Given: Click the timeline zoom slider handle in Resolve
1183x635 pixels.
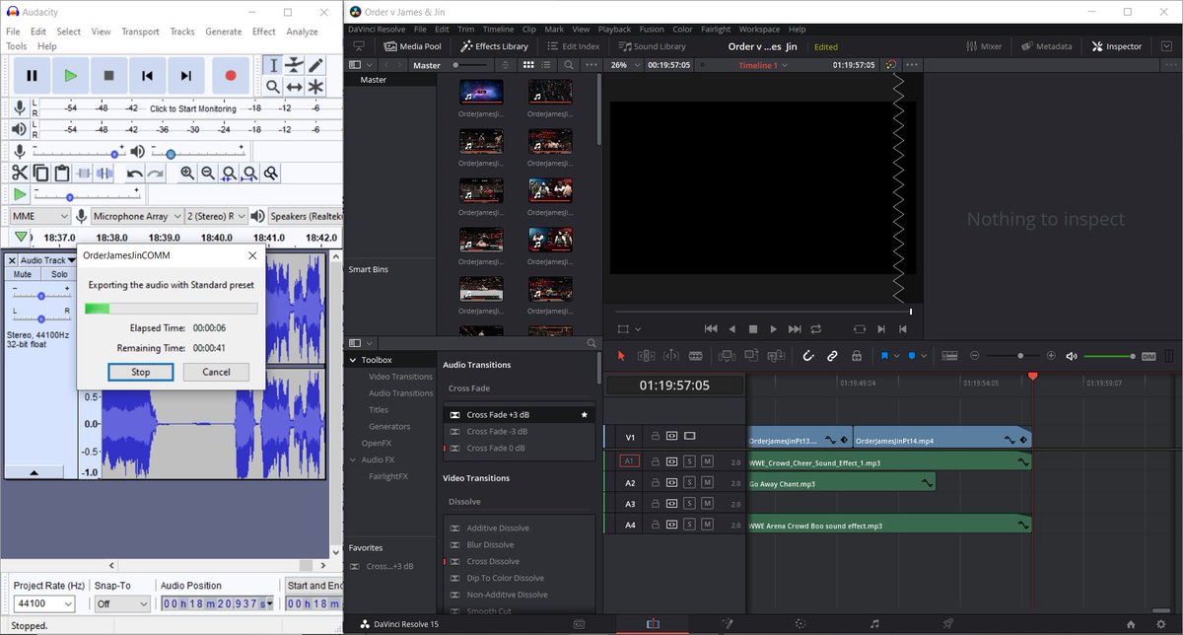Looking at the screenshot, I should 1020,356.
